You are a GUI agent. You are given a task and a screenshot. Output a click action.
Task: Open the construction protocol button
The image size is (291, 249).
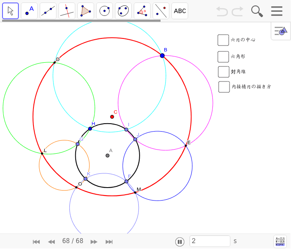coord(280,241)
